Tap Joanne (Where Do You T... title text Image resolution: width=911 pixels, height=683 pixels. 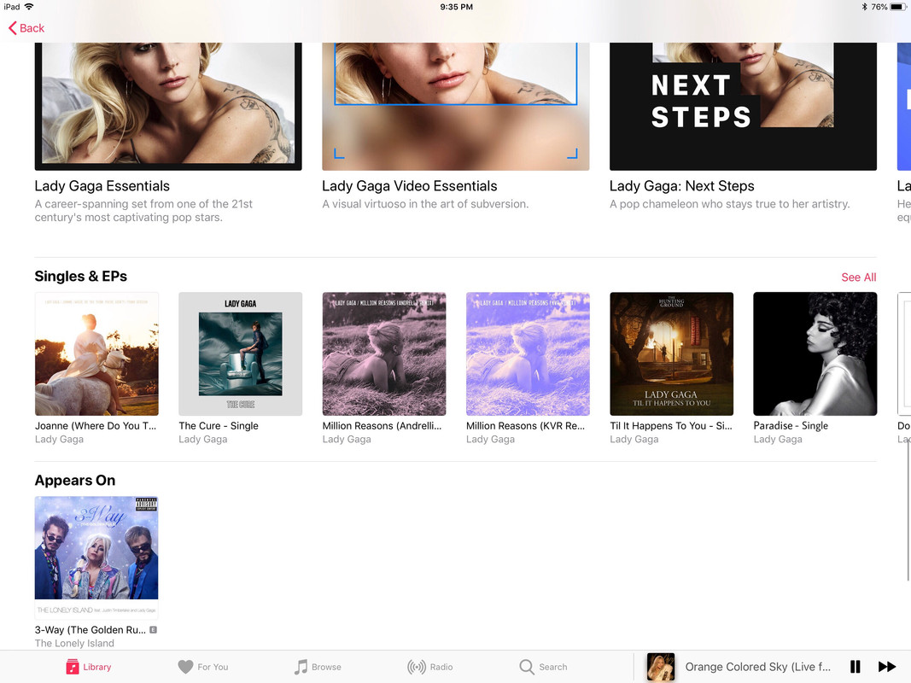(96, 426)
